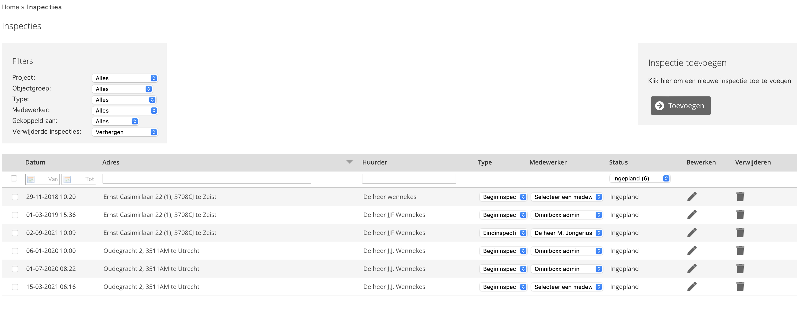The image size is (797, 311).
Task: Delete the 29-11-2018 10:20 inspection via trash icon
Action: [x=740, y=197]
